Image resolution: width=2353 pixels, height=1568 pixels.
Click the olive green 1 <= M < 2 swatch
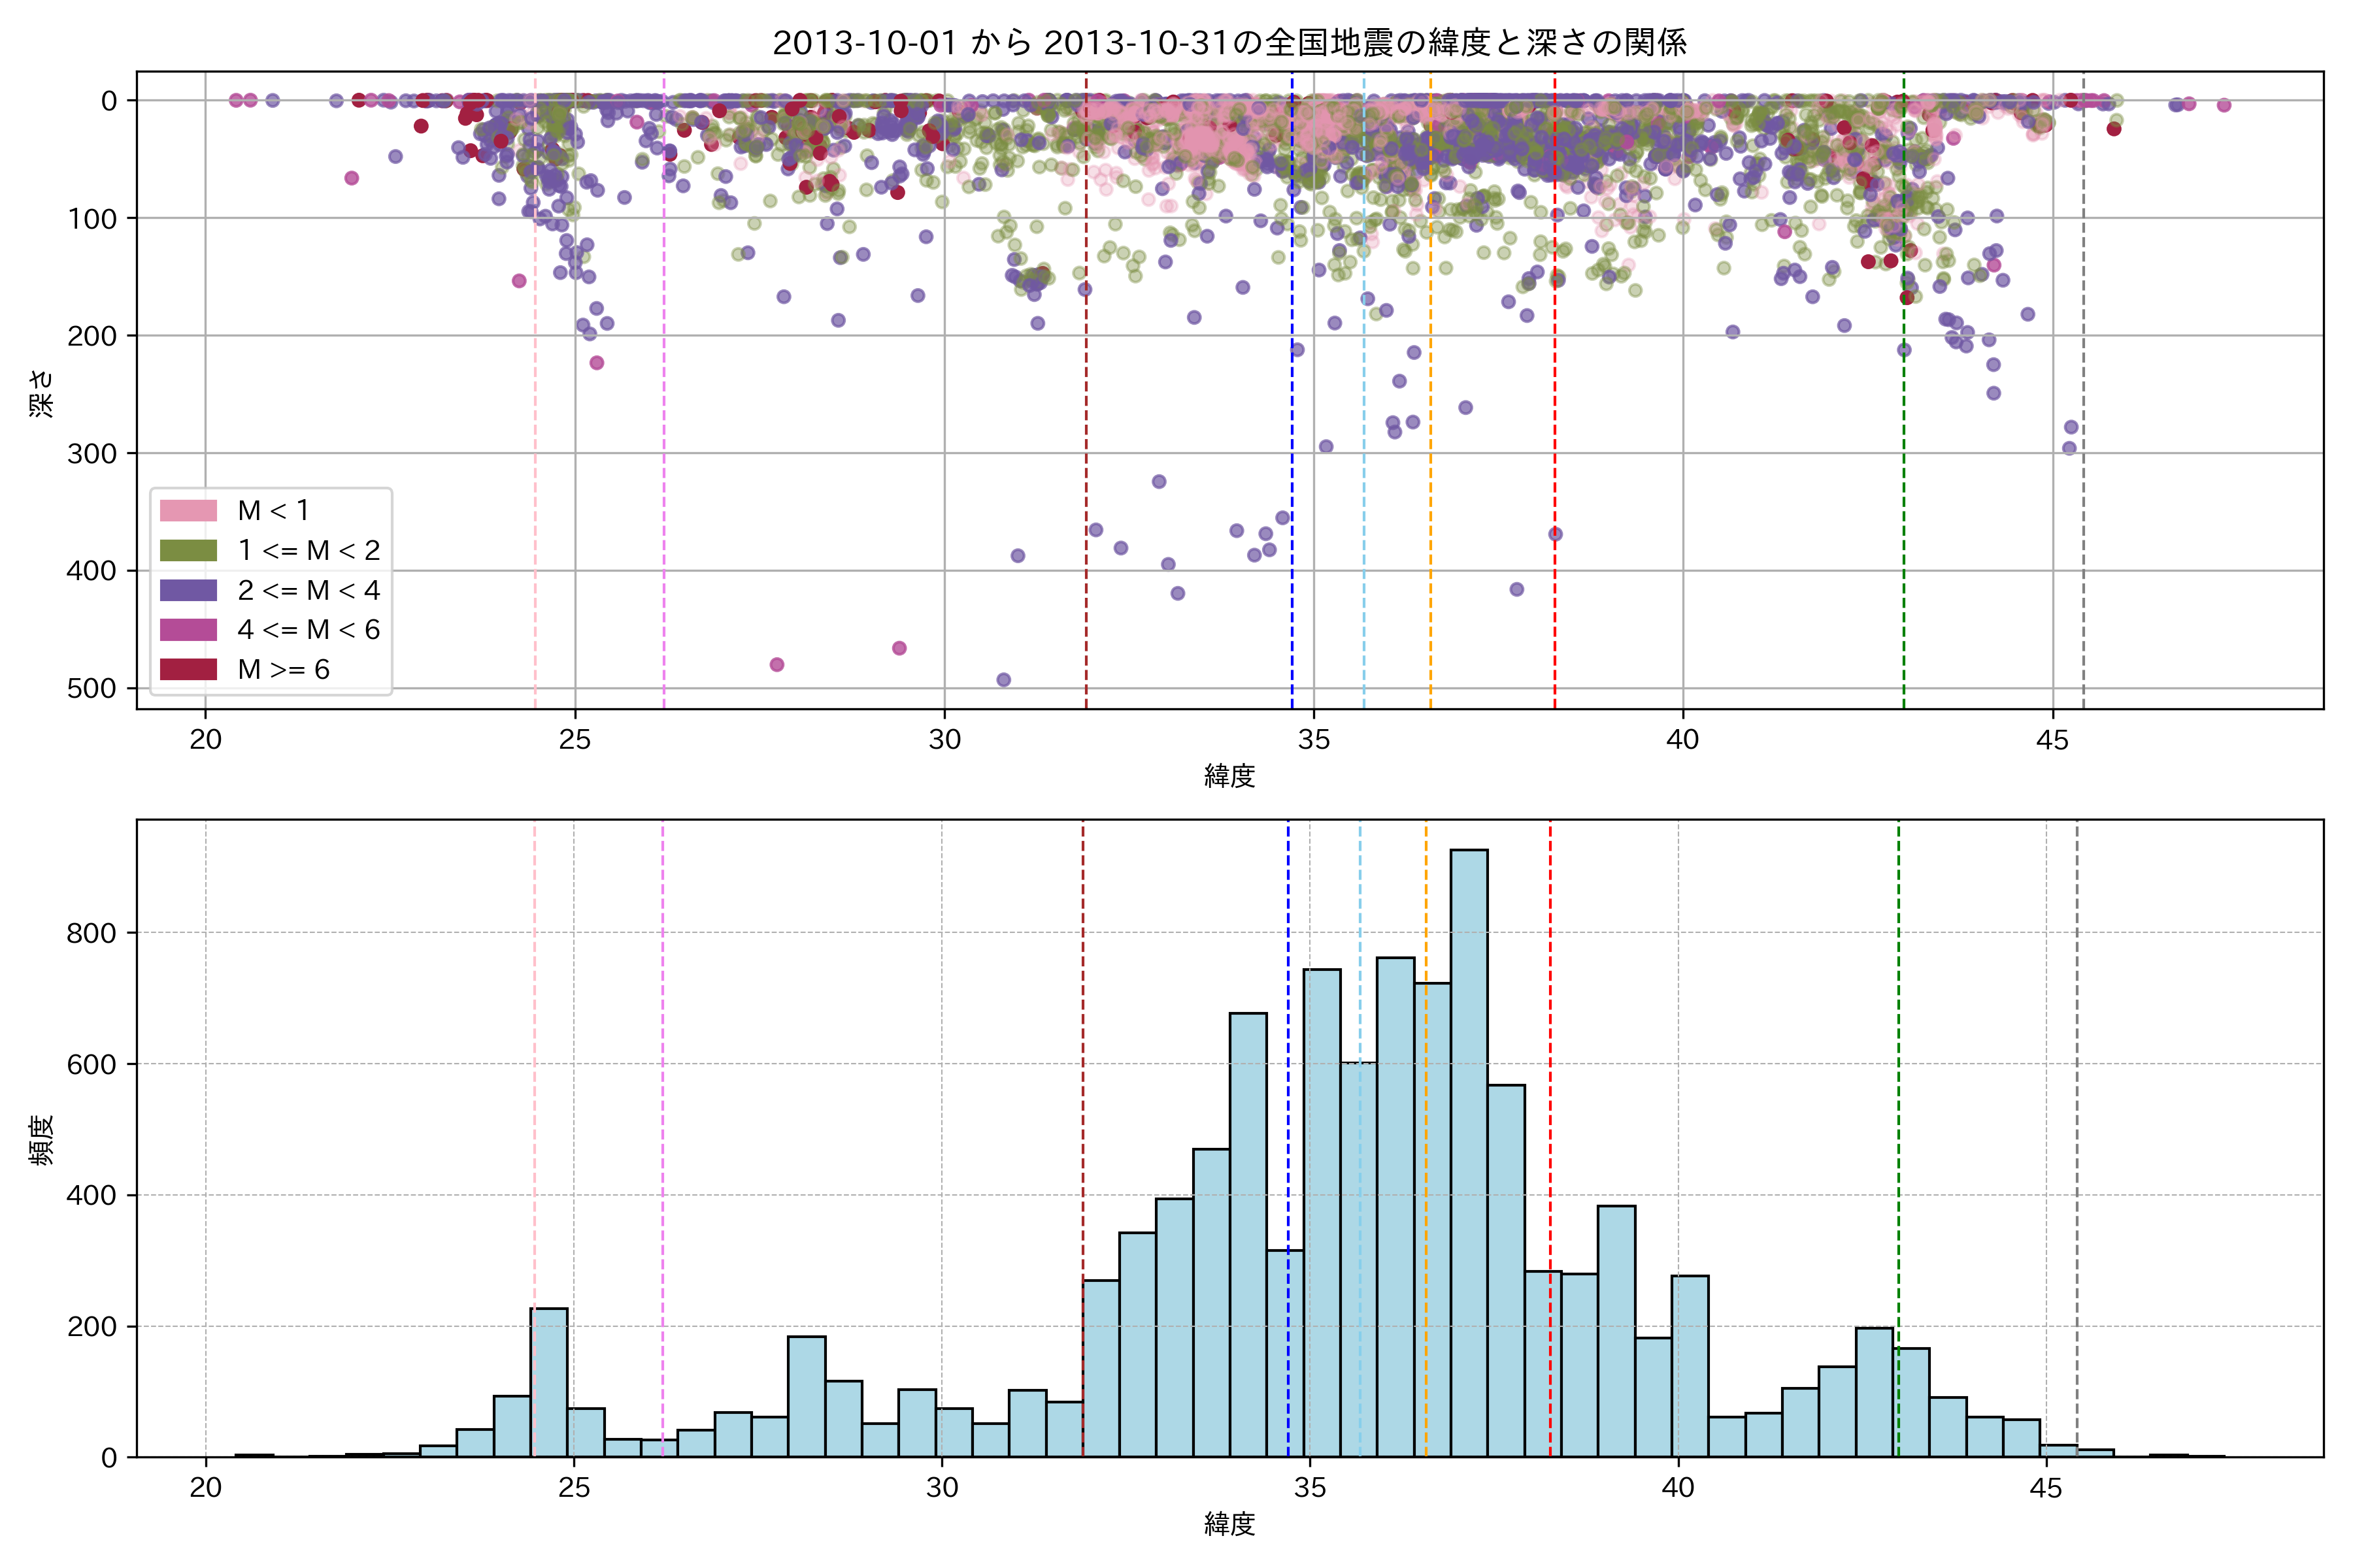click(x=188, y=550)
